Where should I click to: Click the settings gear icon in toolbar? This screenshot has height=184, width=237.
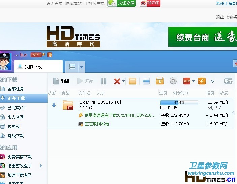(173, 81)
